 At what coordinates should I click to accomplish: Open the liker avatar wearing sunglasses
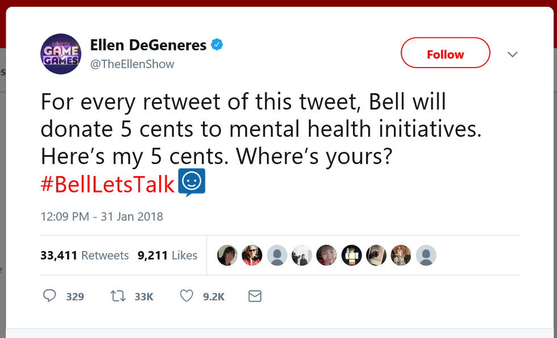pyautogui.click(x=252, y=256)
